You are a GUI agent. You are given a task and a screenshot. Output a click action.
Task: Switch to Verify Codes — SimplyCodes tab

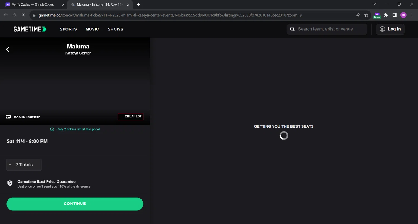click(x=33, y=4)
